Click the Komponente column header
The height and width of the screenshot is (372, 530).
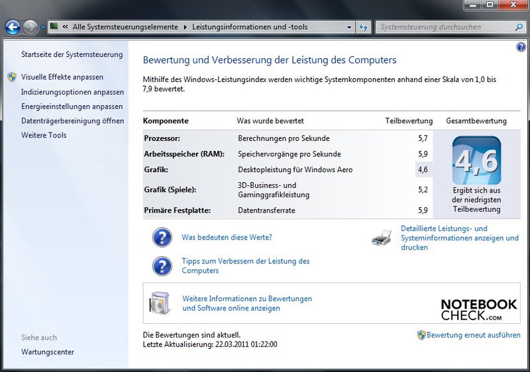tap(166, 121)
